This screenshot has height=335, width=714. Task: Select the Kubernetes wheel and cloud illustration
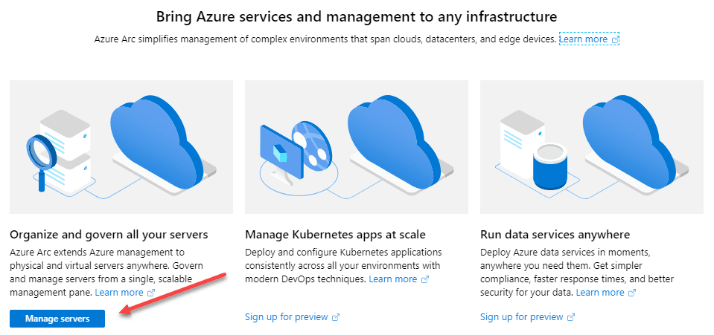357,147
